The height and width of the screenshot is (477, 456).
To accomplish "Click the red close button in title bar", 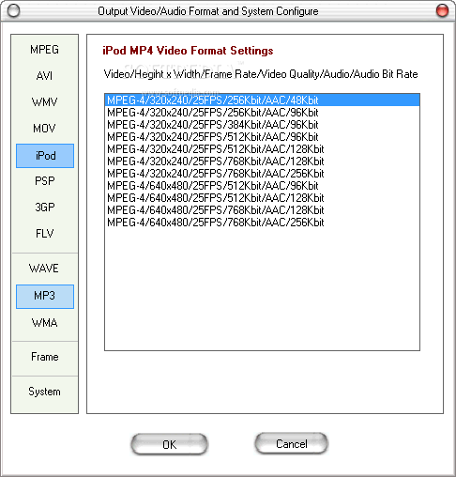I will 442,11.
